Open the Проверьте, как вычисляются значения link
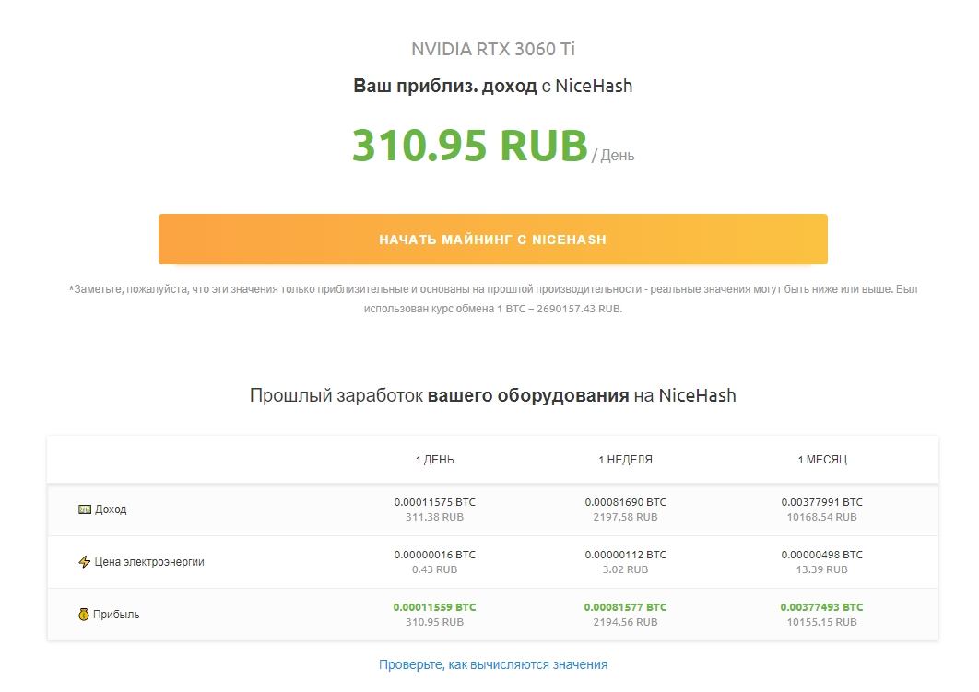Screen dimensions: 979x692 pyautogui.click(x=492, y=664)
